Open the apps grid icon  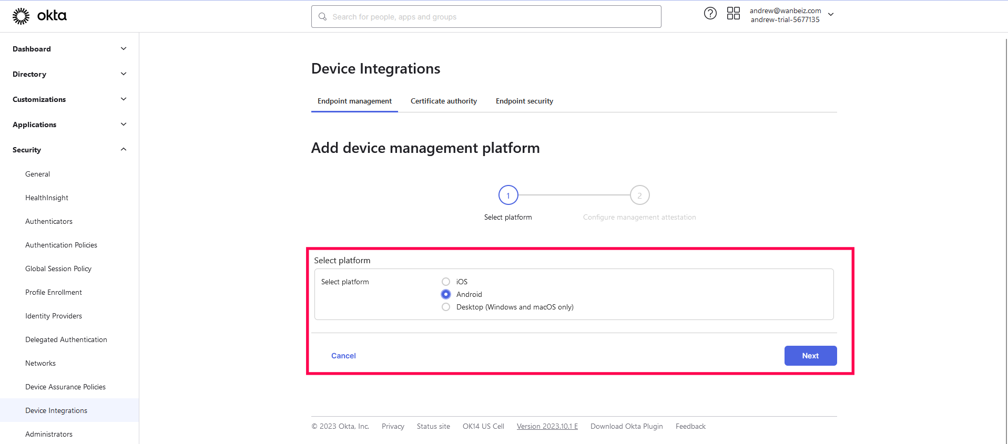coord(733,14)
